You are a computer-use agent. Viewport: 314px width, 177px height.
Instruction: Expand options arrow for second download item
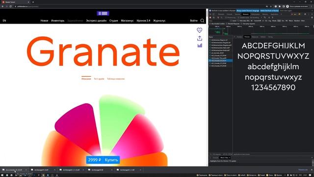(54, 170)
